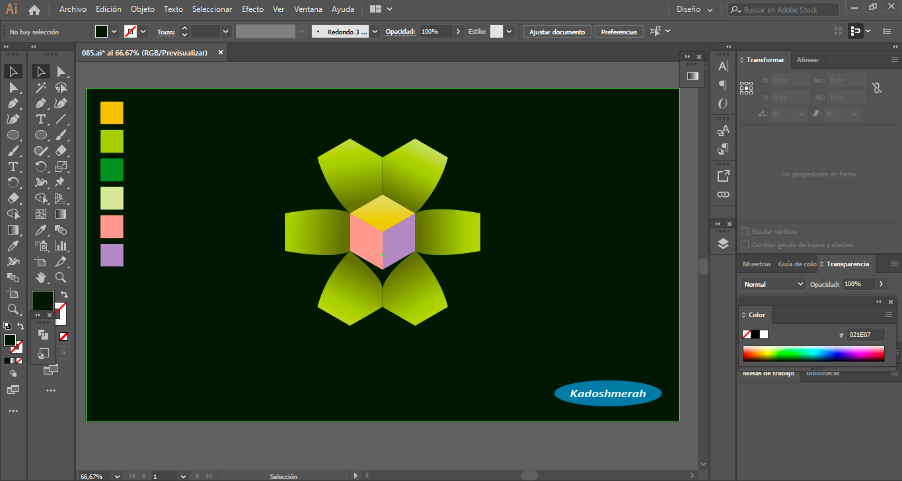The image size is (902, 481).
Task: Click the Home icon
Action: click(34, 10)
